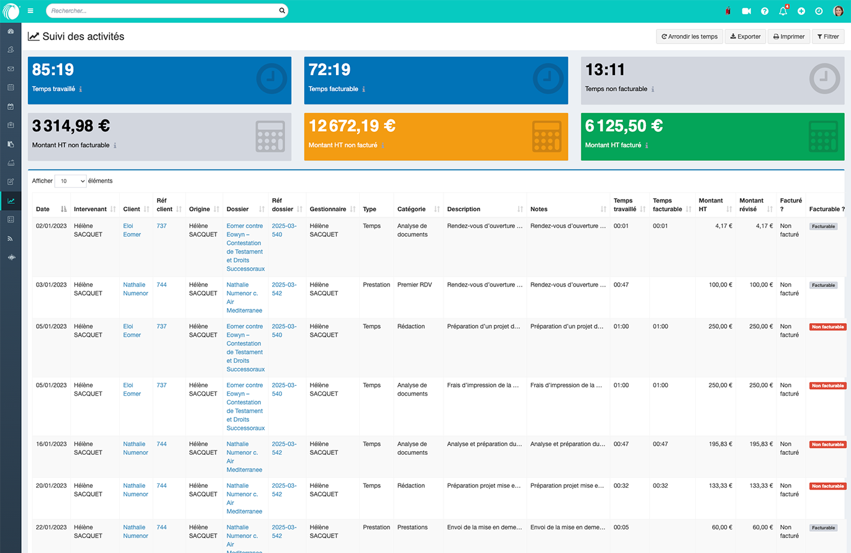This screenshot has height=553, width=851.
Task: Open the clock timer icon in header
Action: point(819,11)
